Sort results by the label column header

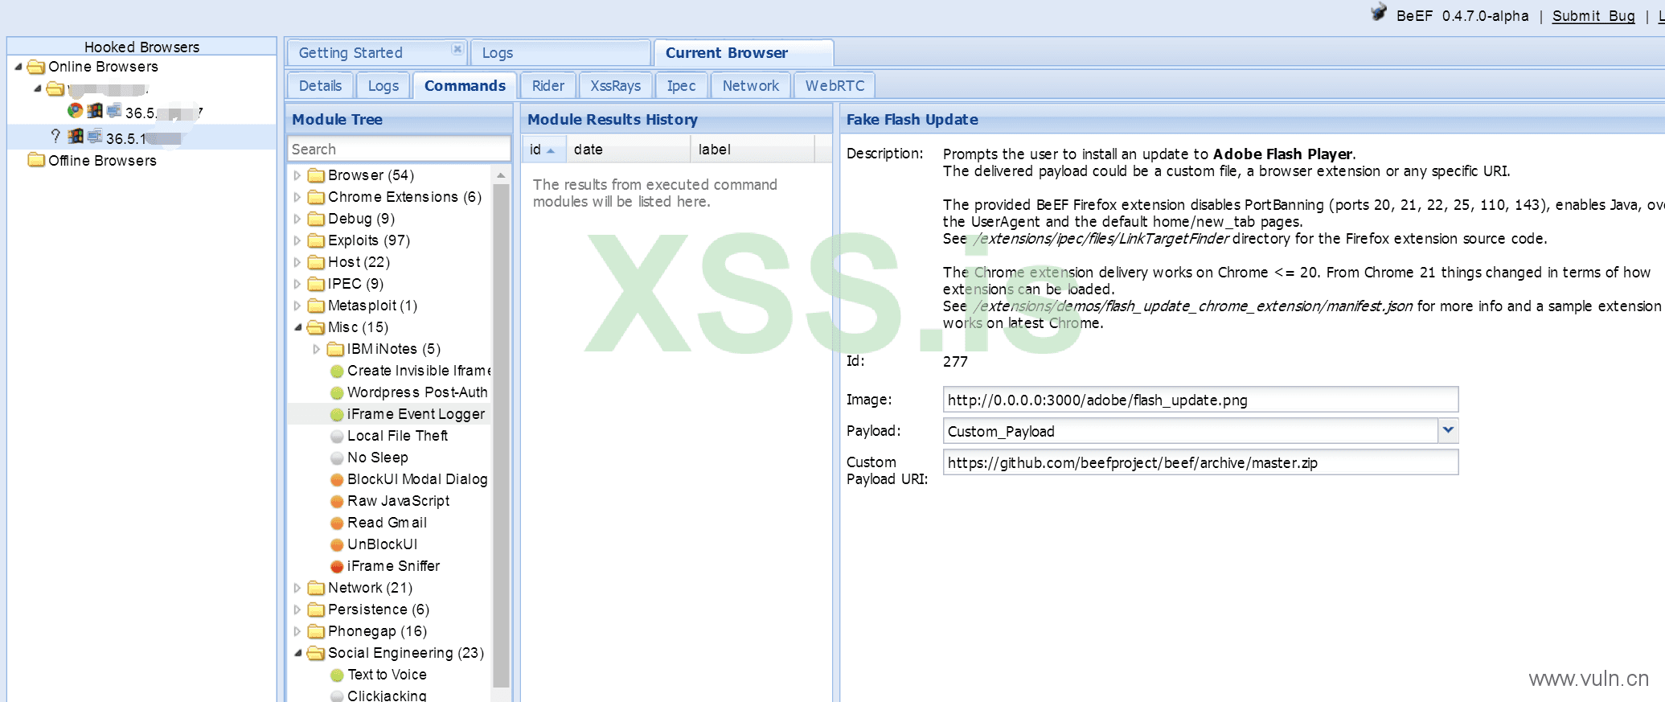[x=753, y=150]
